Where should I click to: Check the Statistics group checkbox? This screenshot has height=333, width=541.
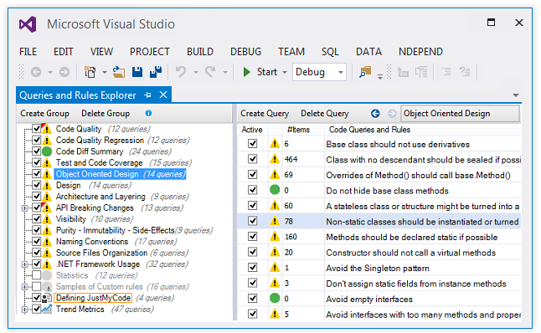click(x=37, y=275)
